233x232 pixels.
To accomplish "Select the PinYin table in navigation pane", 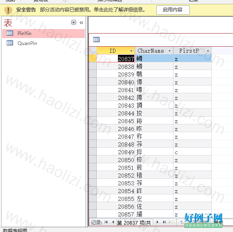I will coord(43,34).
